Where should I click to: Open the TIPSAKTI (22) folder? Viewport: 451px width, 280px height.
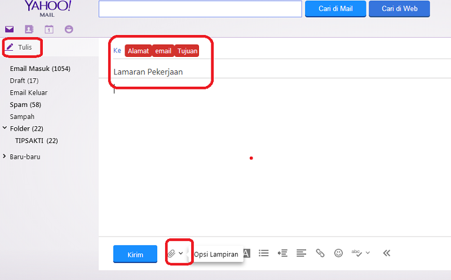[x=37, y=141]
